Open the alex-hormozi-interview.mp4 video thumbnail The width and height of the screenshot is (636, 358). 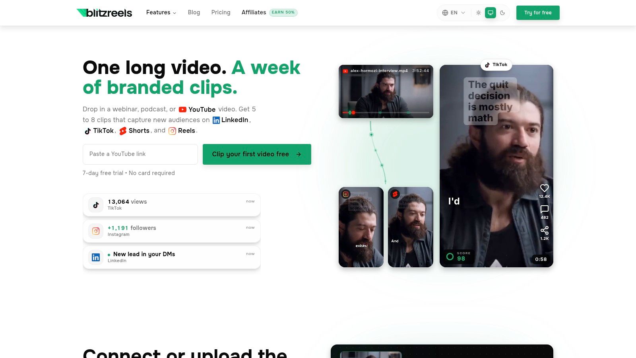point(386,91)
